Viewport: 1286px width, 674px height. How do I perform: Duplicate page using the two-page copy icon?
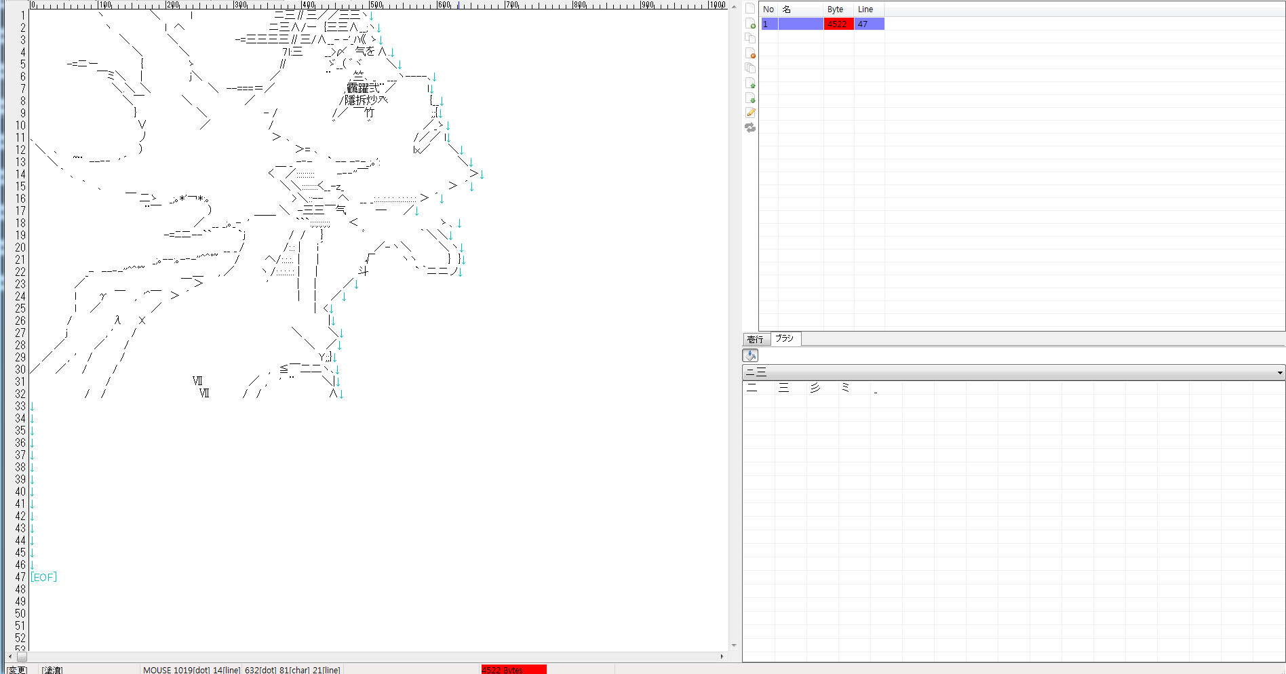pos(750,39)
